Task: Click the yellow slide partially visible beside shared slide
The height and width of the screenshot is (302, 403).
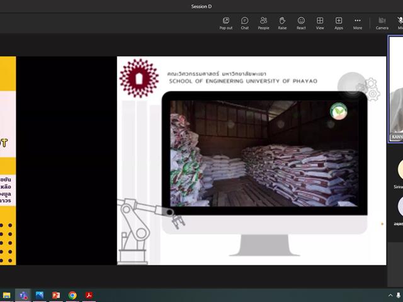Action: [x=8, y=160]
